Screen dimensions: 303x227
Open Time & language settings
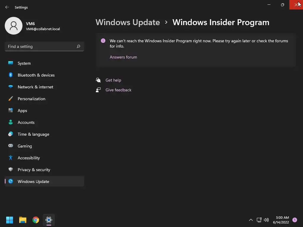click(x=44, y=134)
